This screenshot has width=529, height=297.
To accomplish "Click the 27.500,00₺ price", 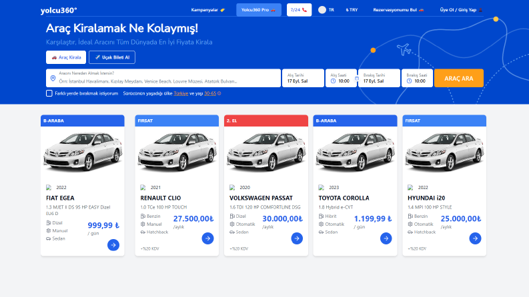I will [x=193, y=218].
